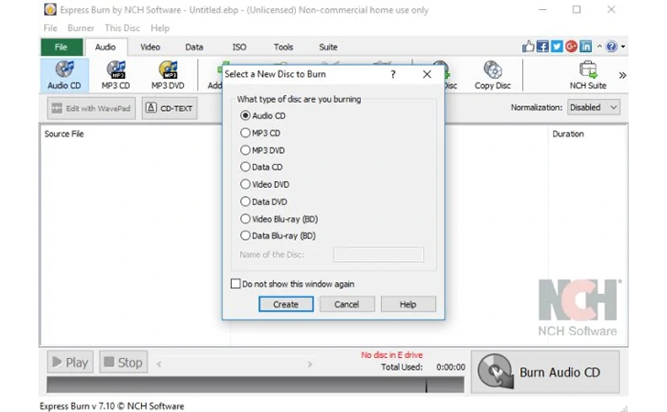Collapse the ribbon with the caret icon
The height and width of the screenshot is (412, 667).
pyautogui.click(x=599, y=47)
